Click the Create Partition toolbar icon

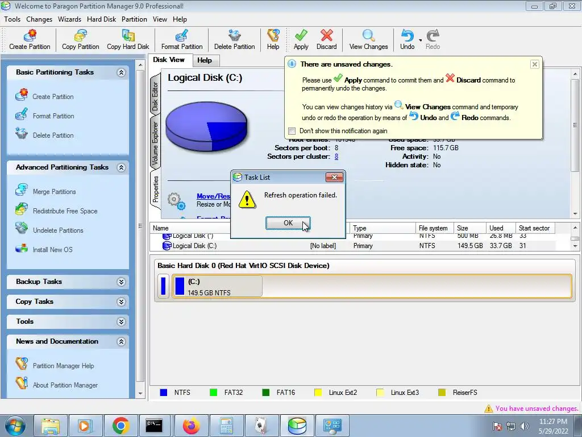point(30,36)
